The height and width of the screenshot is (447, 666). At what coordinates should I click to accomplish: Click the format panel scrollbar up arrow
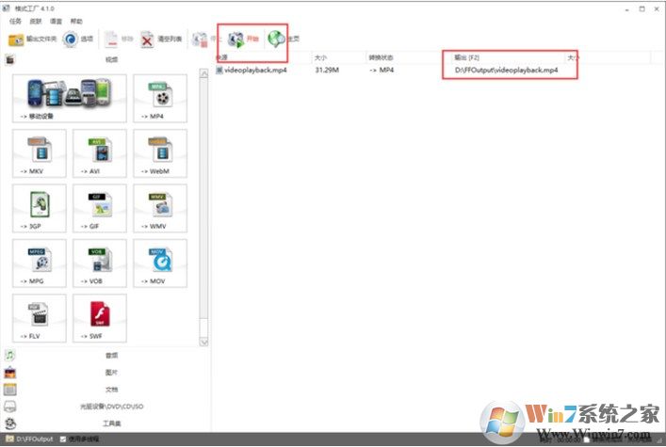coord(203,73)
